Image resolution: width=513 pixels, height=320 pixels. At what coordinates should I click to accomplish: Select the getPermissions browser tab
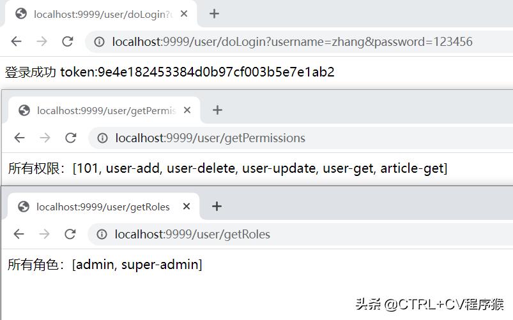pos(102,110)
